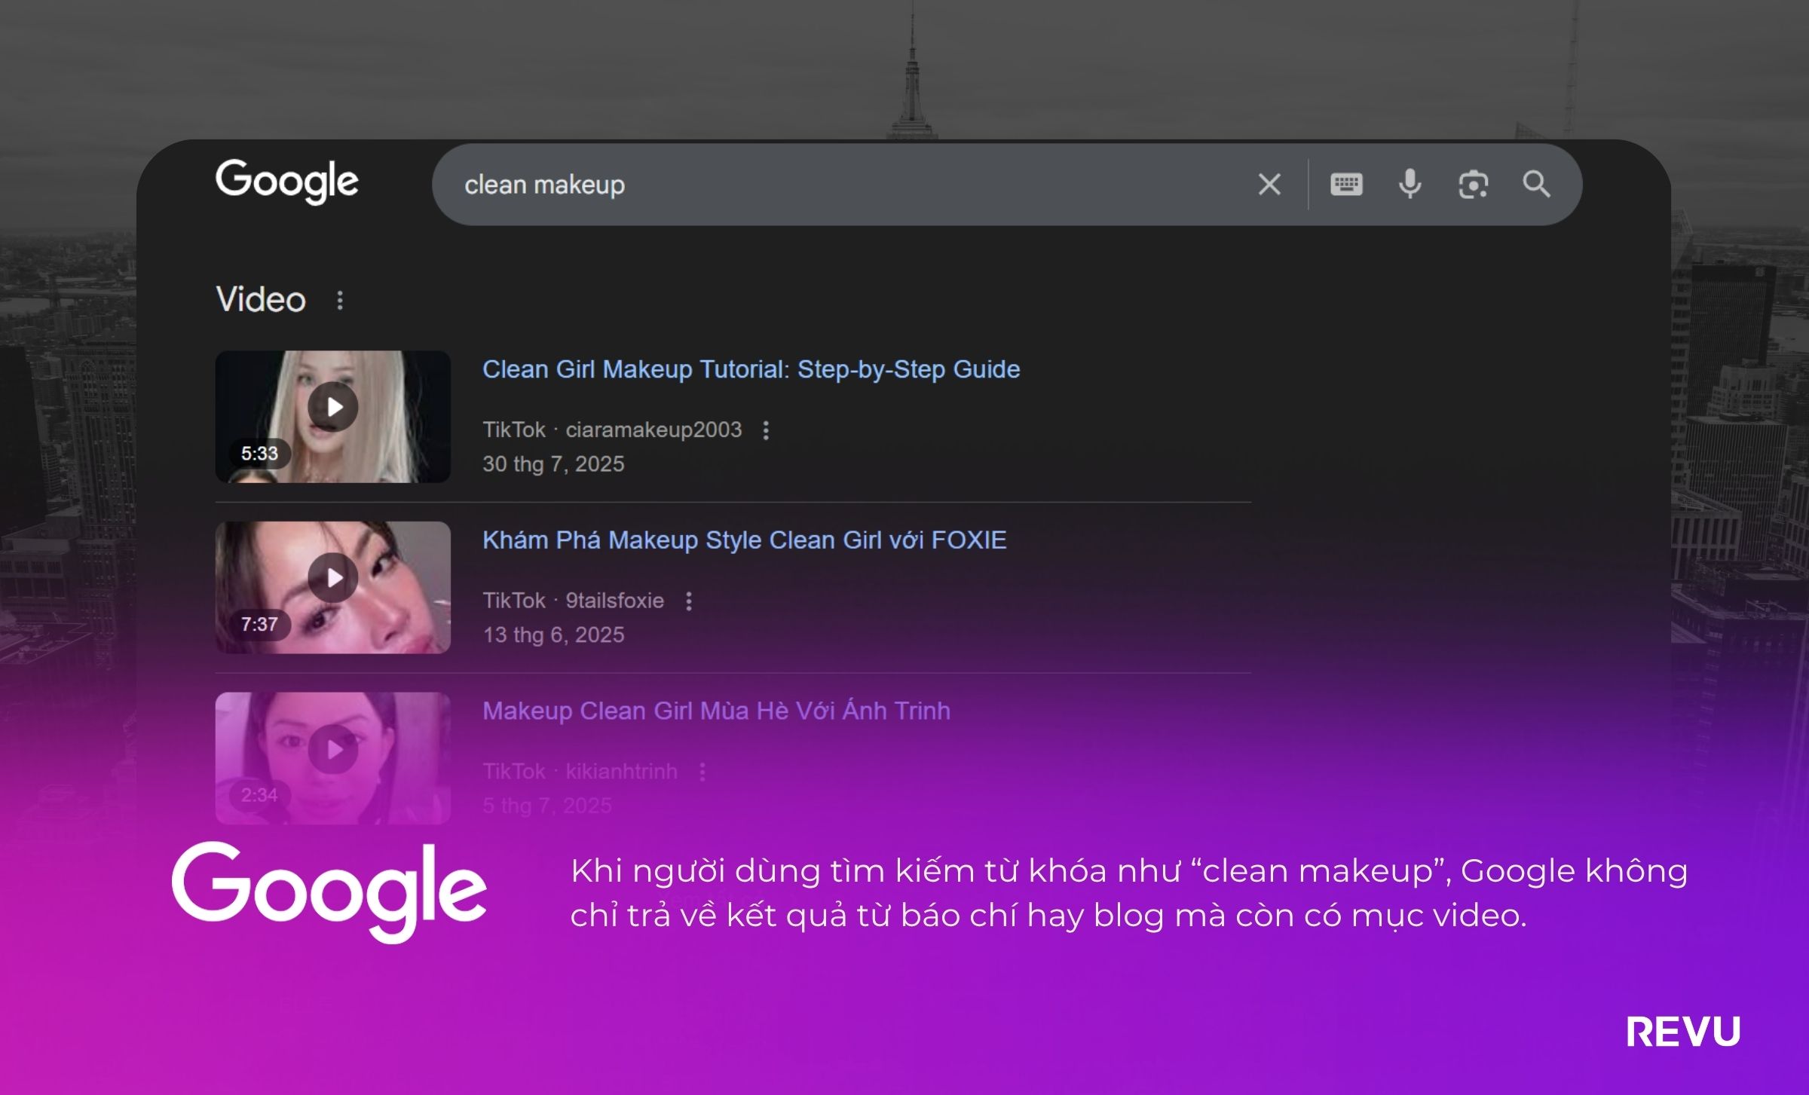
Task: Play the 2:34 Ánh Trinh video
Action: [x=333, y=750]
